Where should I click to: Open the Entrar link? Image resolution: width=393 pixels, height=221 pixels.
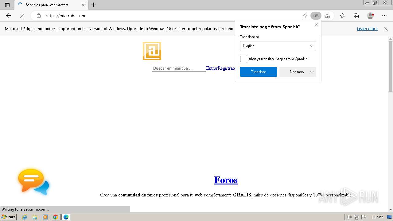(x=212, y=68)
